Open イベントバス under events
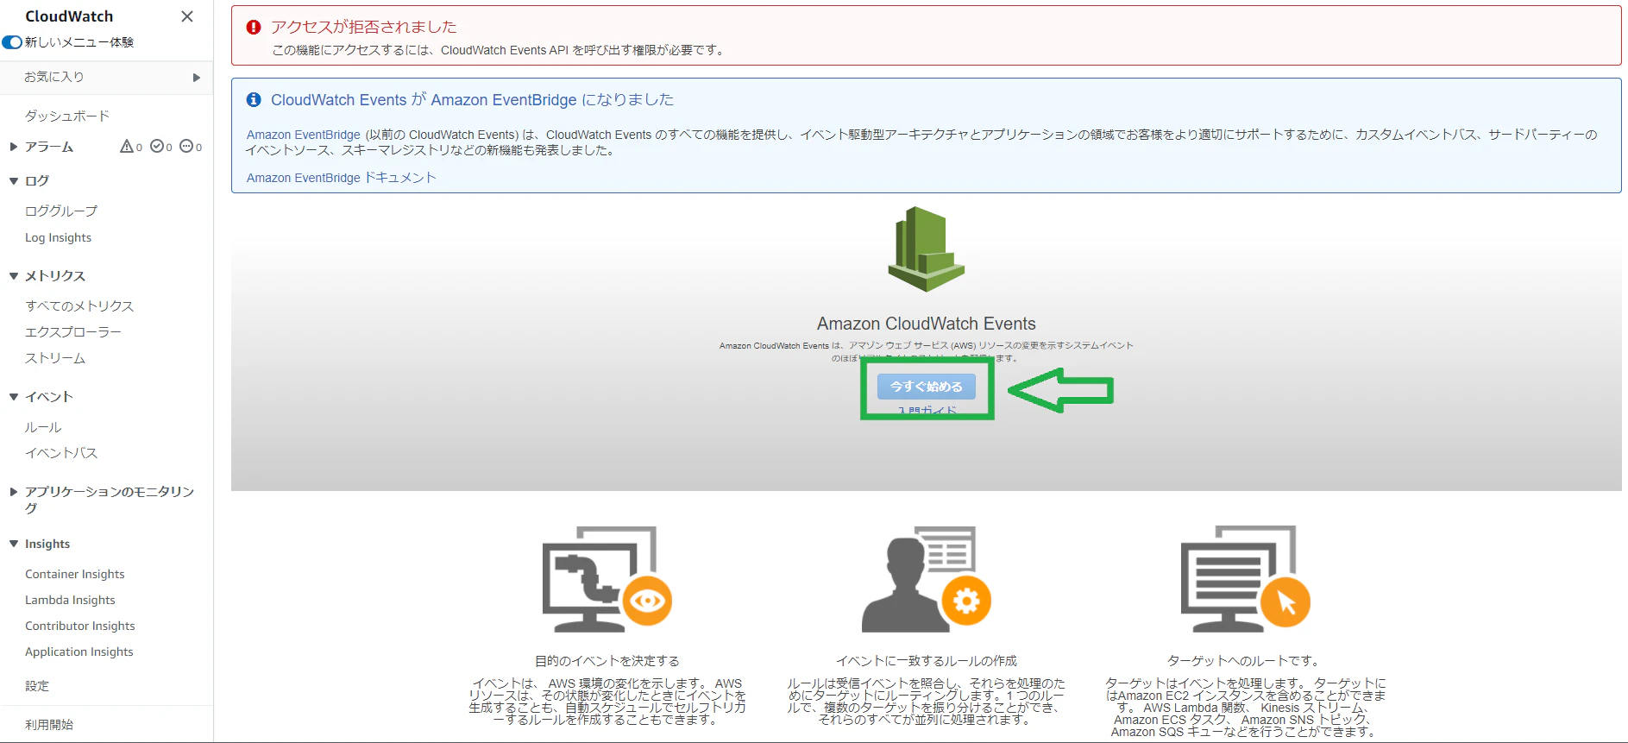1628x743 pixels. [x=61, y=452]
